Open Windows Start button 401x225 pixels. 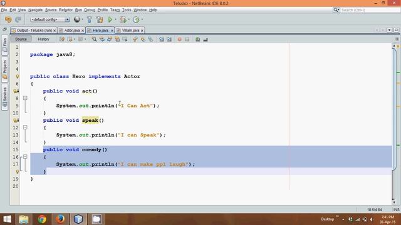click(x=7, y=219)
